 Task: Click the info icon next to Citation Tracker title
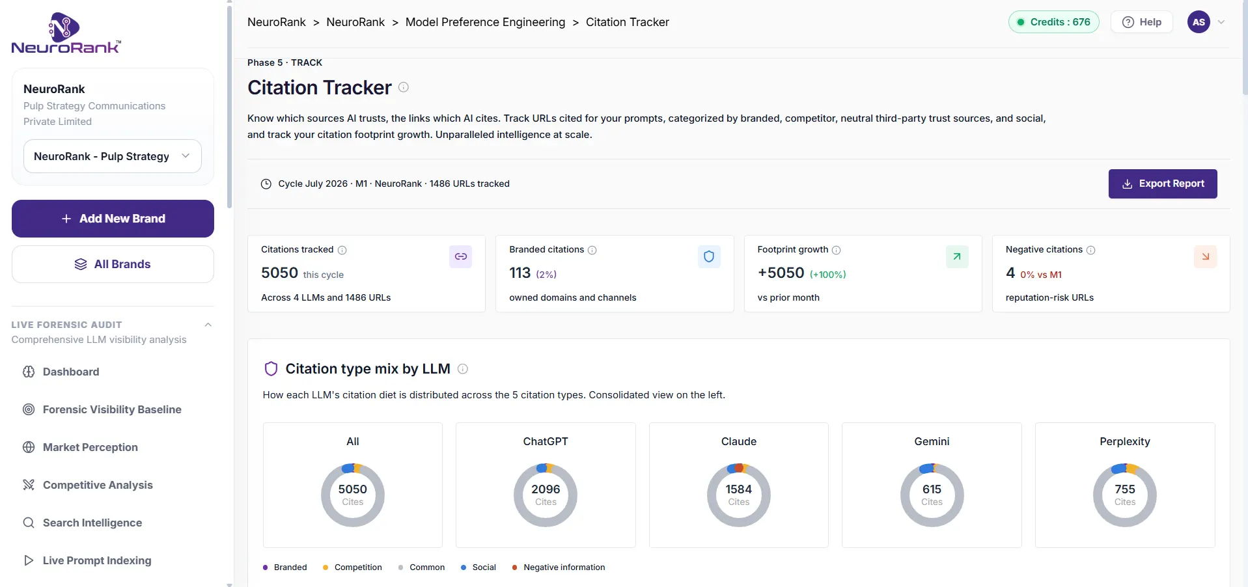[x=404, y=87]
